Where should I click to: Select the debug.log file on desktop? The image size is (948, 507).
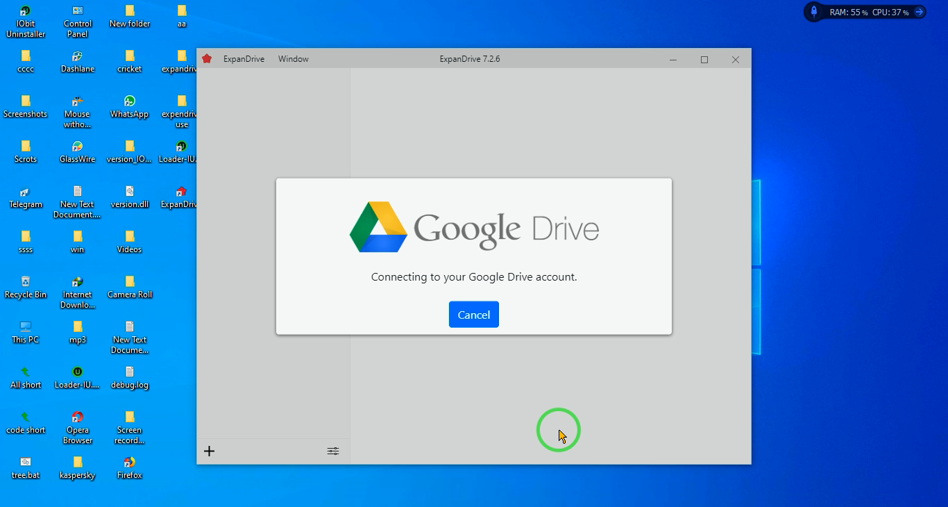[130, 378]
